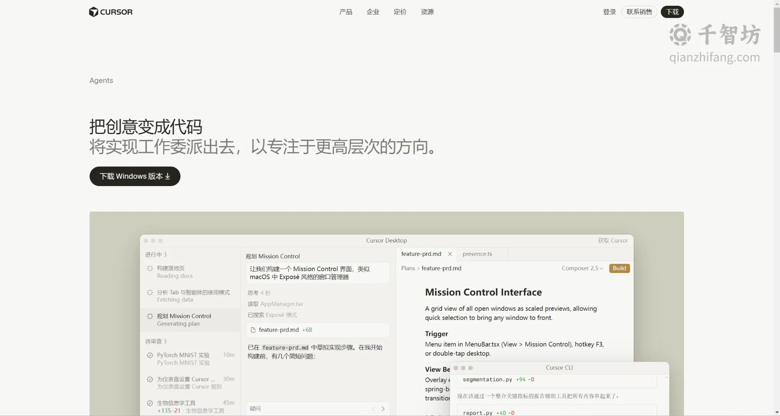Close the feature-prd.md tab
Screen dimensions: 780x416
(450, 254)
